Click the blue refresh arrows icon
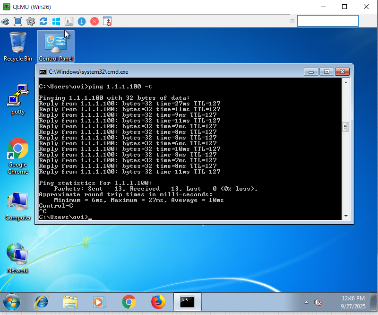Image resolution: width=378 pixels, height=315 pixels. pyautogui.click(x=43, y=21)
